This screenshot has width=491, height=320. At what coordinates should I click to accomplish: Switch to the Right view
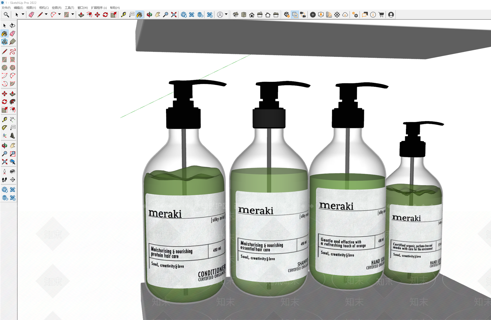pyautogui.click(x=260, y=15)
